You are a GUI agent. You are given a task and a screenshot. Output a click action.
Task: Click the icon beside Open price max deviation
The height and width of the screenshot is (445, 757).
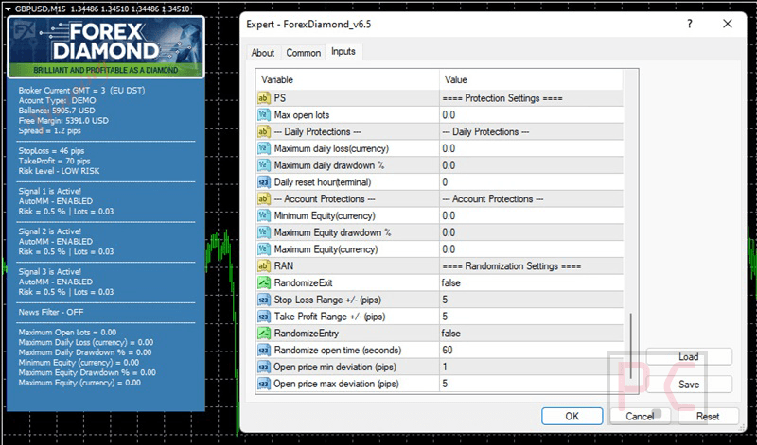pyautogui.click(x=264, y=384)
